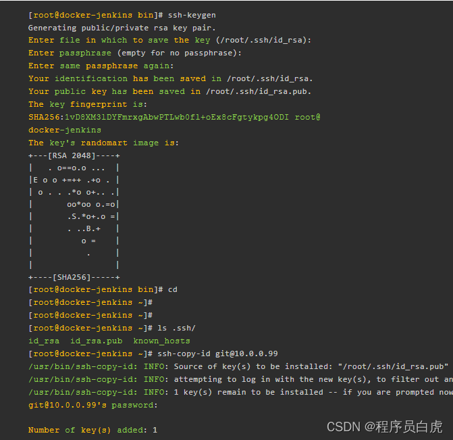Click 'Your identification has been saved' line
The image size is (453, 440).
[x=170, y=78]
